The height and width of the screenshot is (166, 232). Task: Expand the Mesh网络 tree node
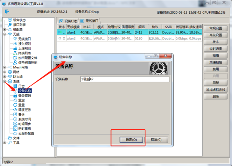tap(5, 67)
